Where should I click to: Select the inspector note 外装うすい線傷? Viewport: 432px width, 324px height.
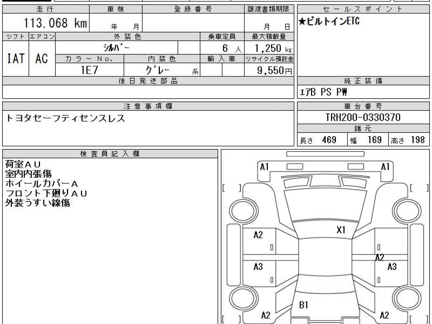[37, 203]
